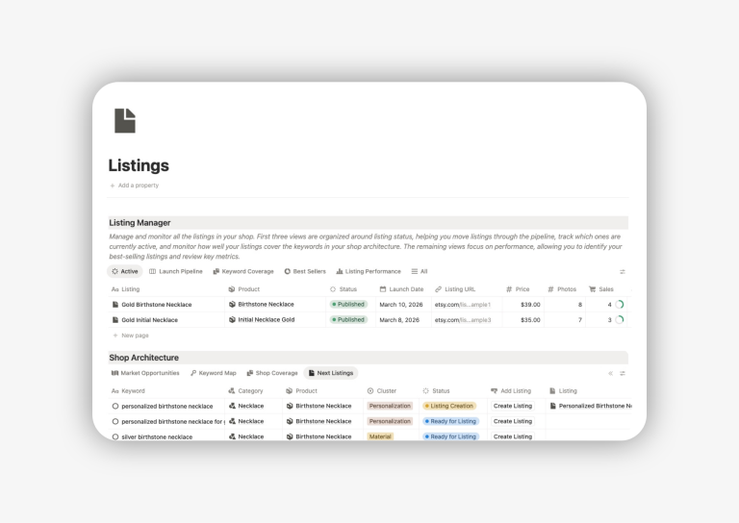Click the Launch Date column header
The image size is (739, 523).
tap(401, 289)
